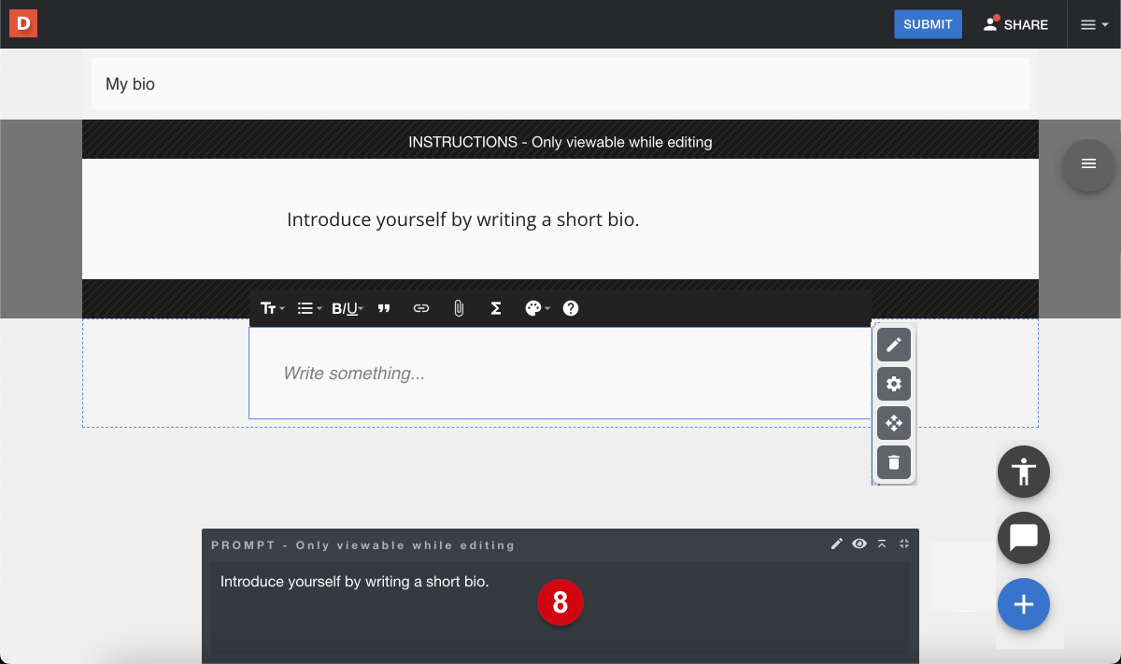Image resolution: width=1121 pixels, height=664 pixels.
Task: Edit the prompt with the pencil icon
Action: click(x=837, y=544)
